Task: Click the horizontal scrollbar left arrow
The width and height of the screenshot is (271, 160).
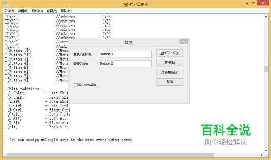Action: [x=5, y=155]
